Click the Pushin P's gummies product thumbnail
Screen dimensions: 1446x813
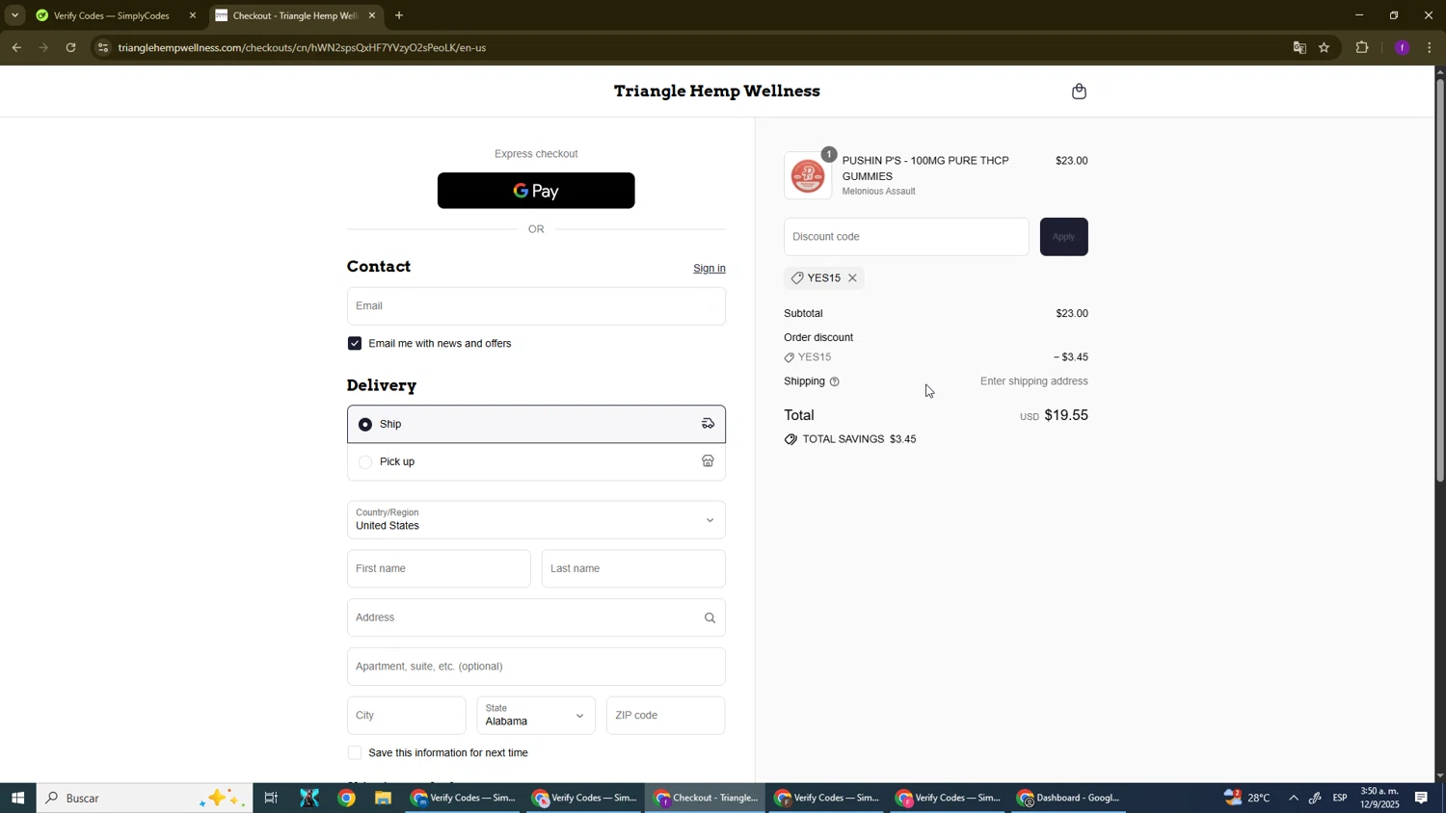(x=808, y=175)
